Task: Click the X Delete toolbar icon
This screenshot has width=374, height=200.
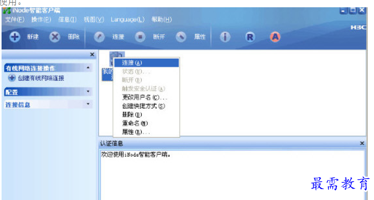Action: click(x=55, y=37)
